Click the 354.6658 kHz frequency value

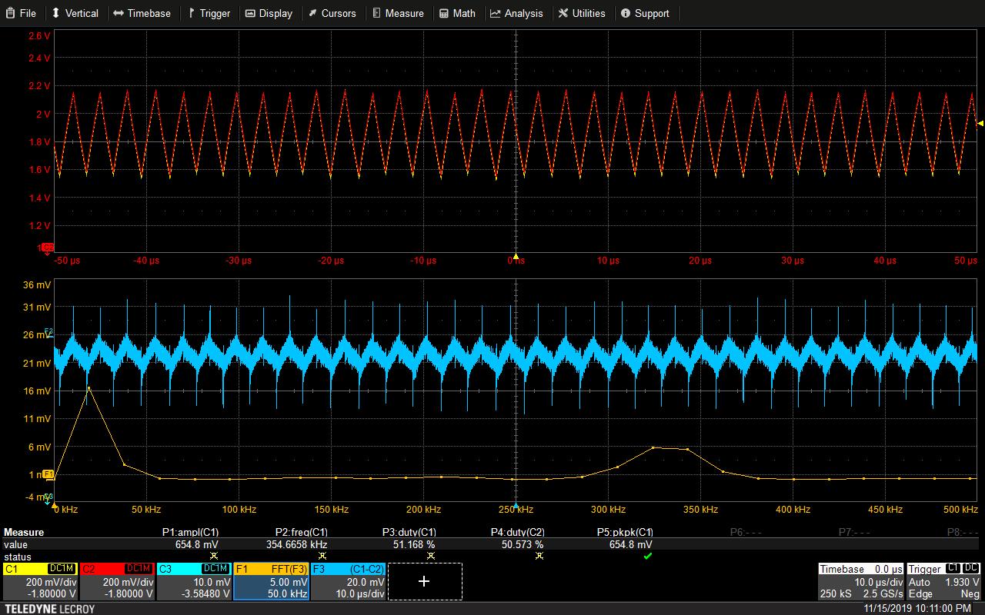[x=296, y=544]
